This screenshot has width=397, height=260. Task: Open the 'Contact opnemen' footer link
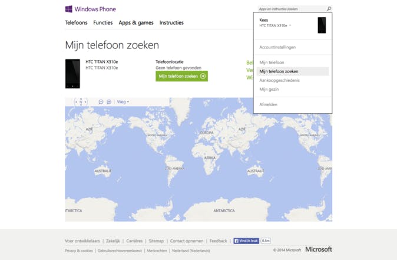click(x=187, y=241)
